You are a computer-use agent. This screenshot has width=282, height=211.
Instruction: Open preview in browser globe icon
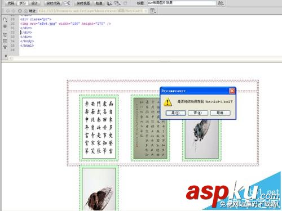pos(109,3)
